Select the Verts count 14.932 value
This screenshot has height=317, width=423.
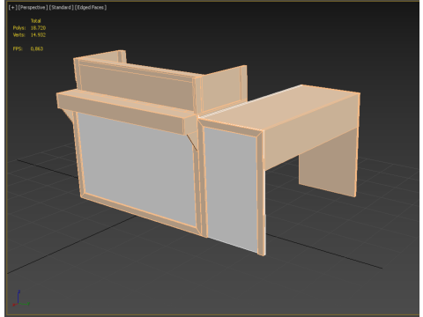(38, 35)
